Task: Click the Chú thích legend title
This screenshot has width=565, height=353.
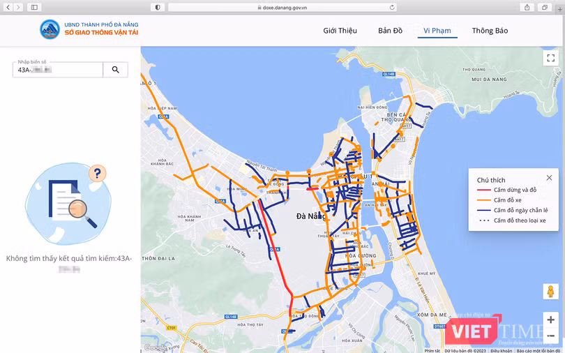Action: [x=491, y=180]
